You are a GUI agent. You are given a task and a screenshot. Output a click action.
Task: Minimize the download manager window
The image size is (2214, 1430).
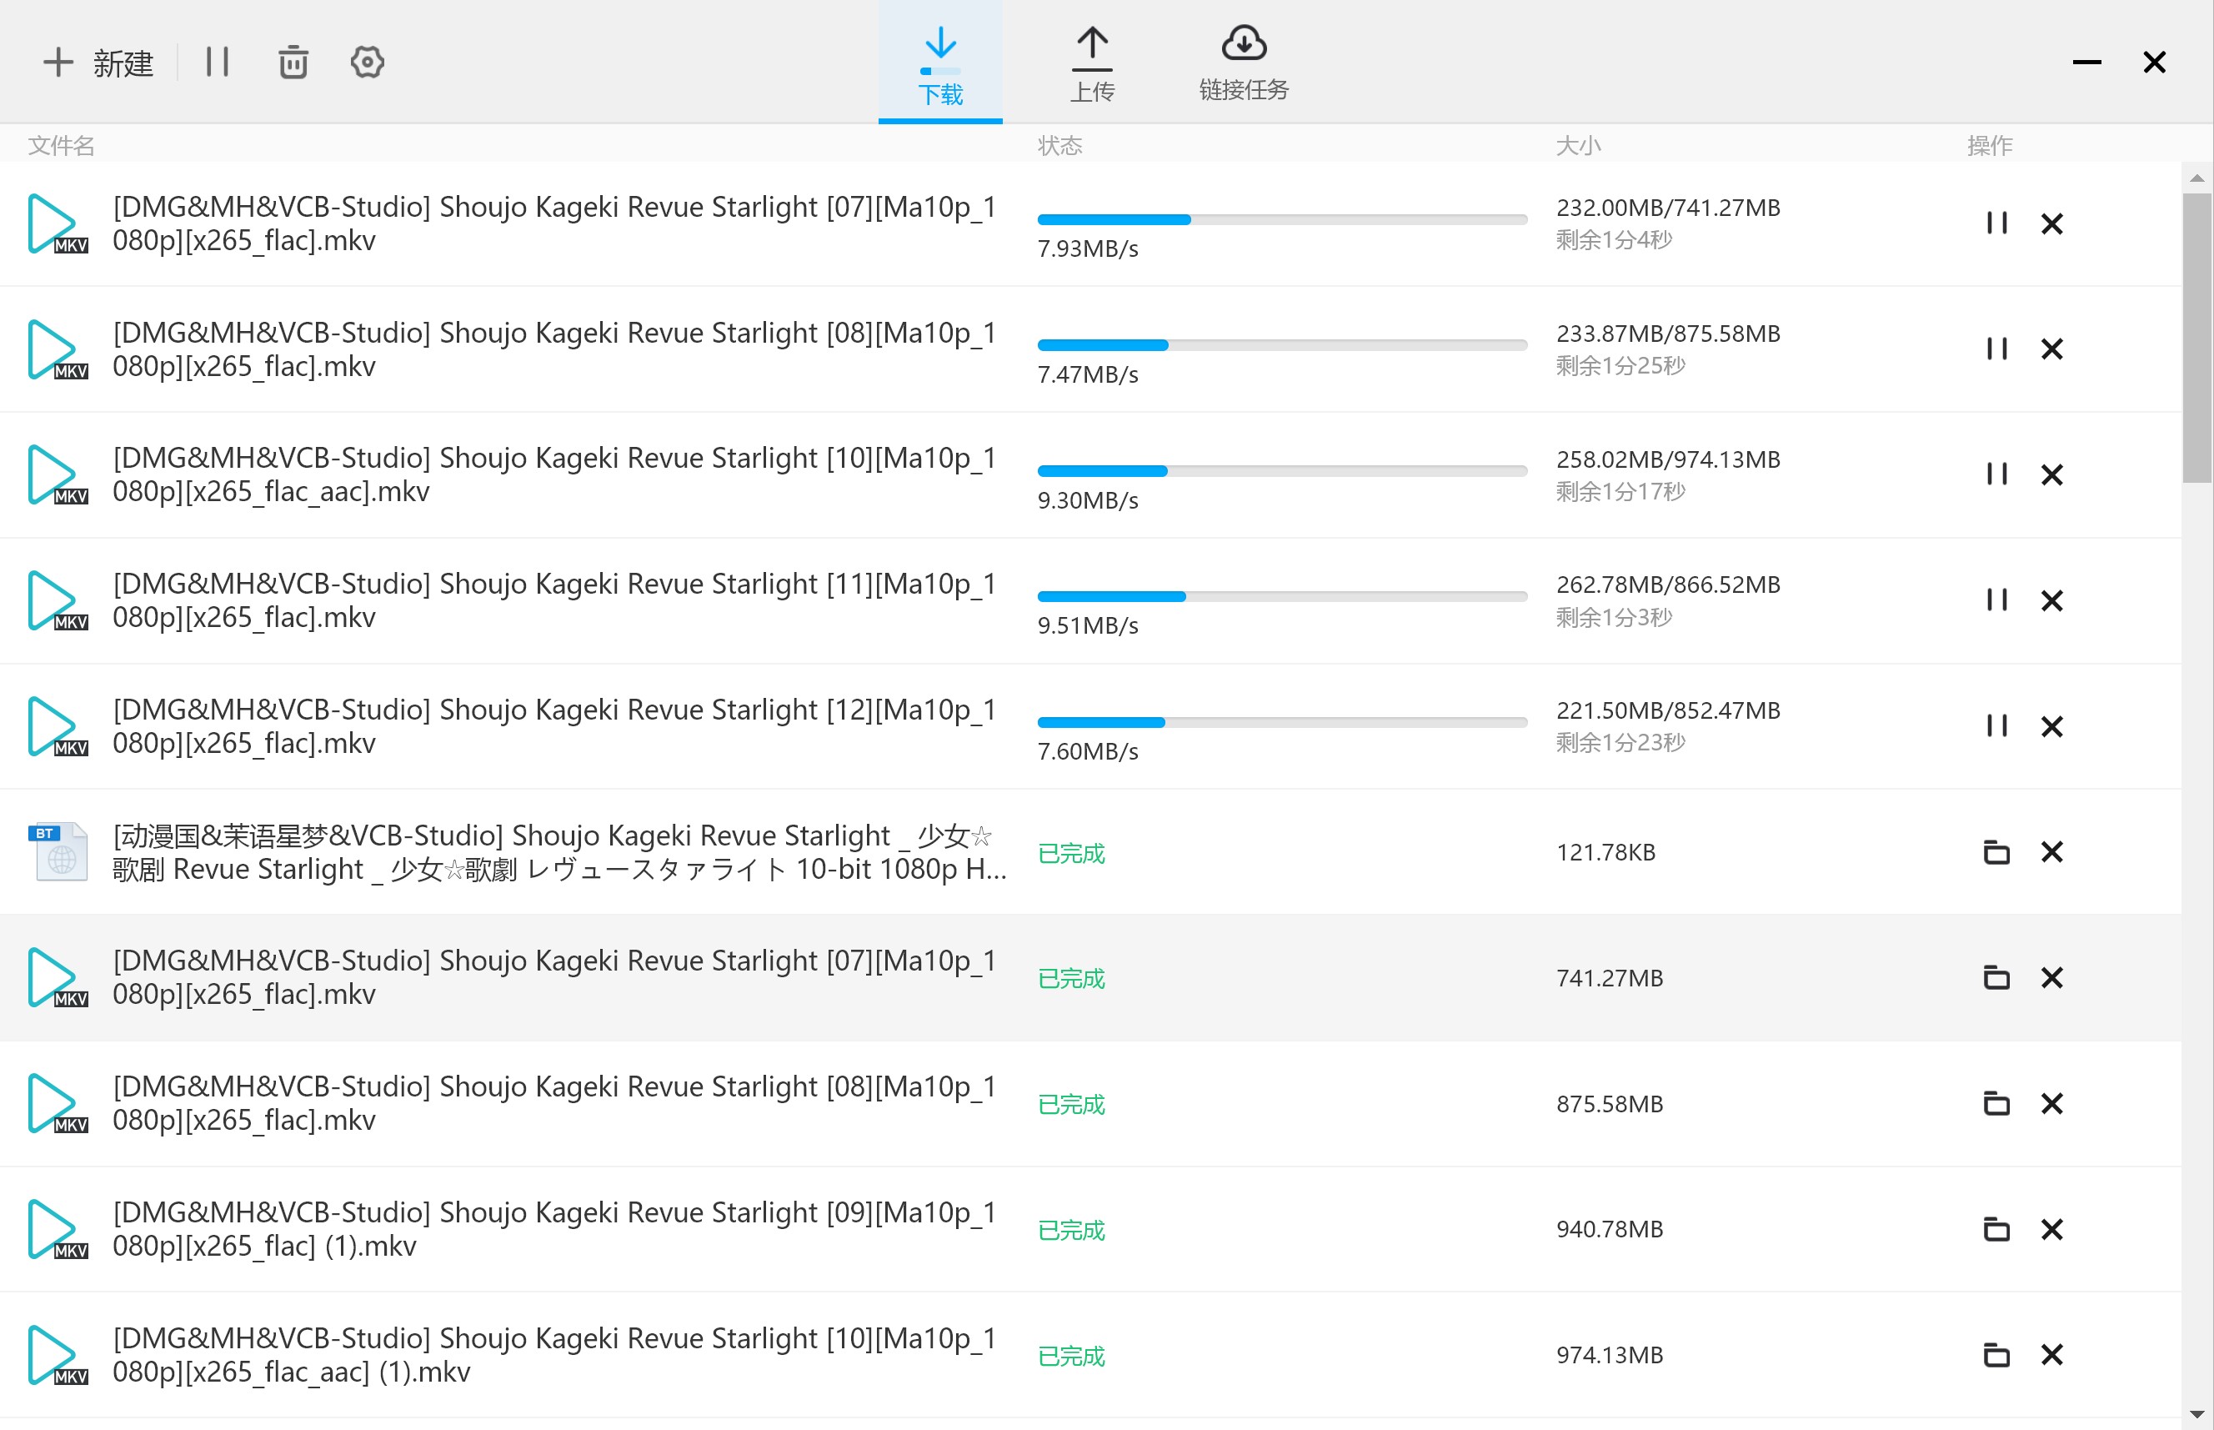(2086, 63)
